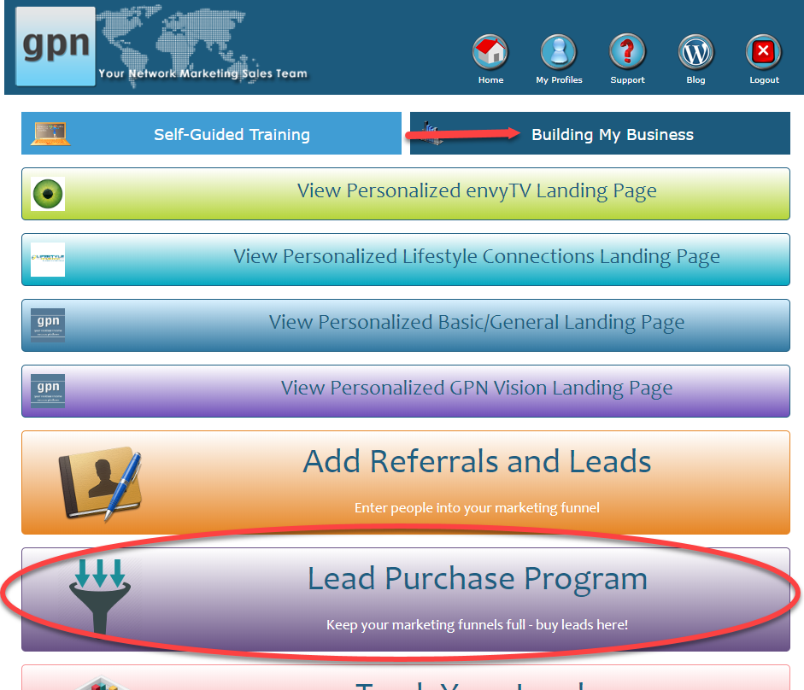This screenshot has height=690, width=804.
Task: Switch to Self-Guided Training tab
Action: [211, 133]
